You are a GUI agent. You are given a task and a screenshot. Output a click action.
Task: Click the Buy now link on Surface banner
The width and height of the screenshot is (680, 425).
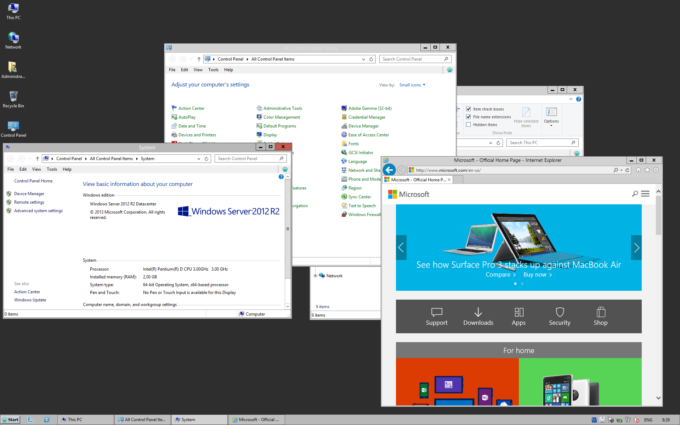538,275
